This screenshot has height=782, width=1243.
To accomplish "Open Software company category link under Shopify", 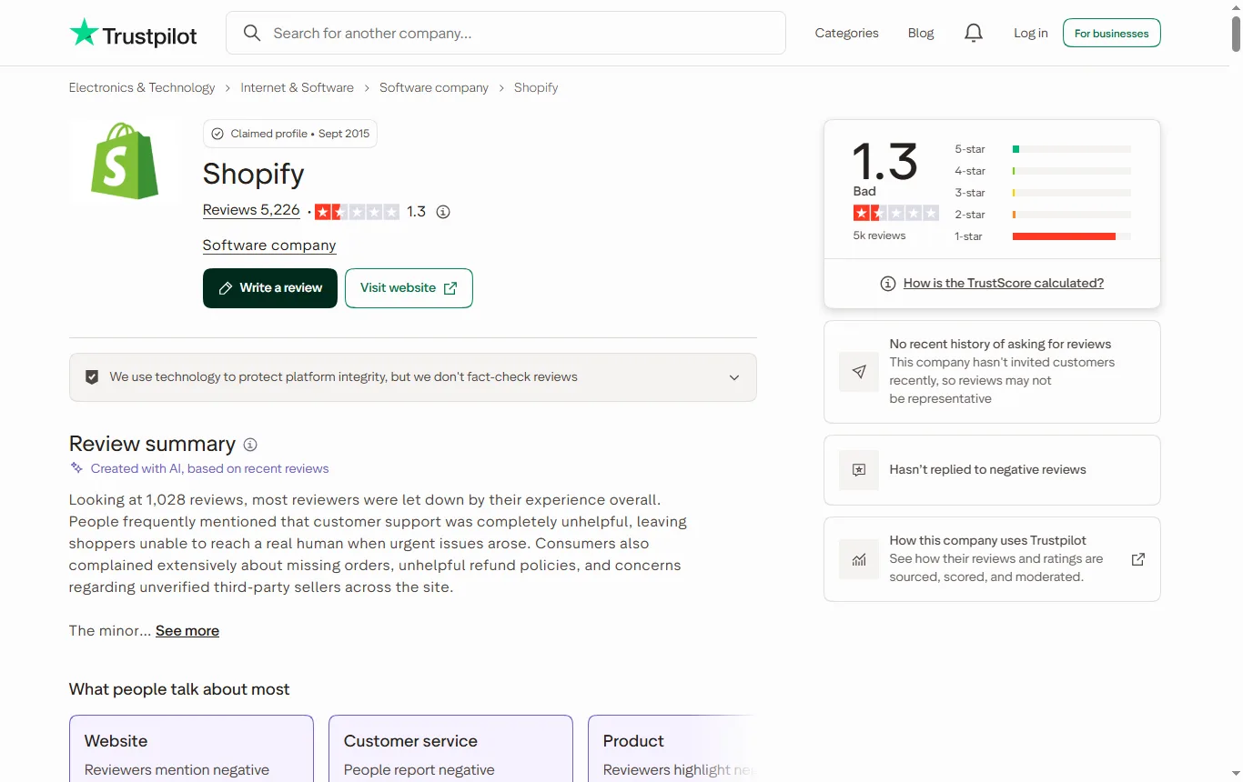I will pyautogui.click(x=269, y=246).
